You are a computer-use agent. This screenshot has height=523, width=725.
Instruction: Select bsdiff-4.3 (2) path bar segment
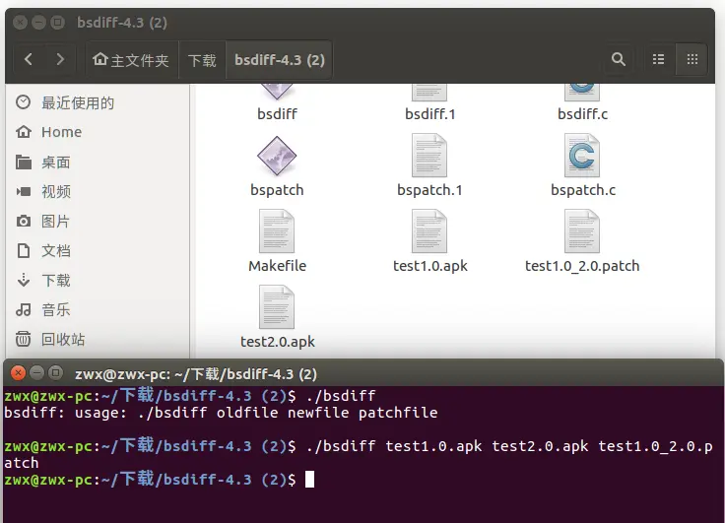280,60
